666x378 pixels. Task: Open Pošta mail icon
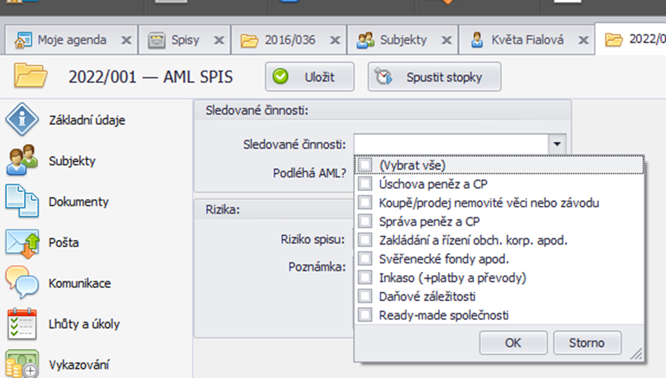[23, 243]
